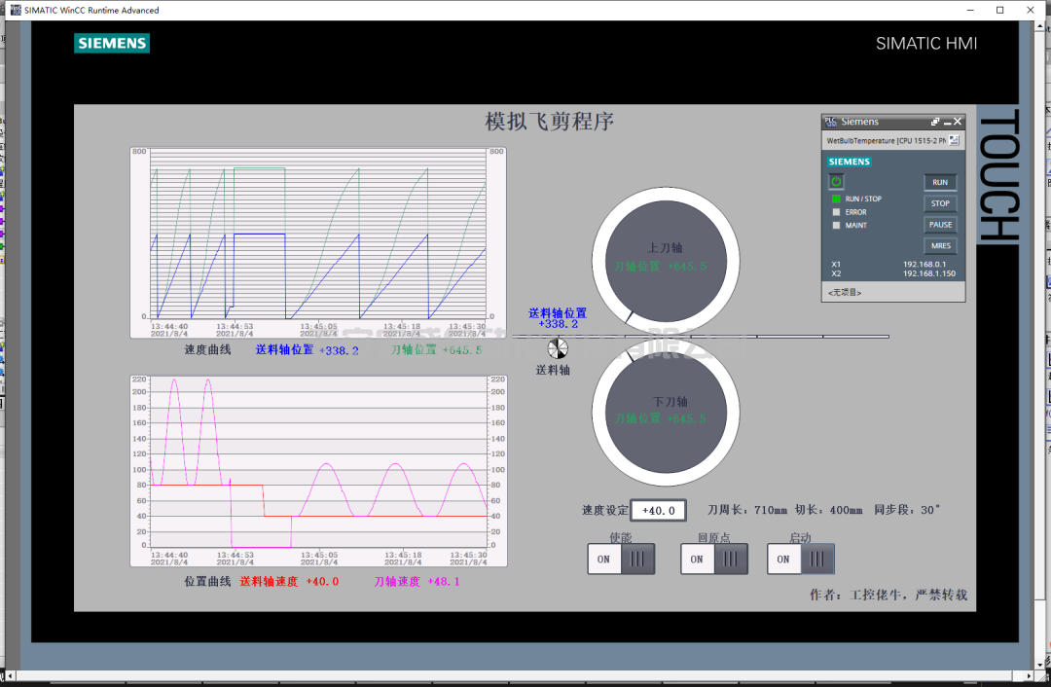This screenshot has width=1051, height=687.
Task: Click the WinCC Runtime title bar icon
Action: coord(16,10)
